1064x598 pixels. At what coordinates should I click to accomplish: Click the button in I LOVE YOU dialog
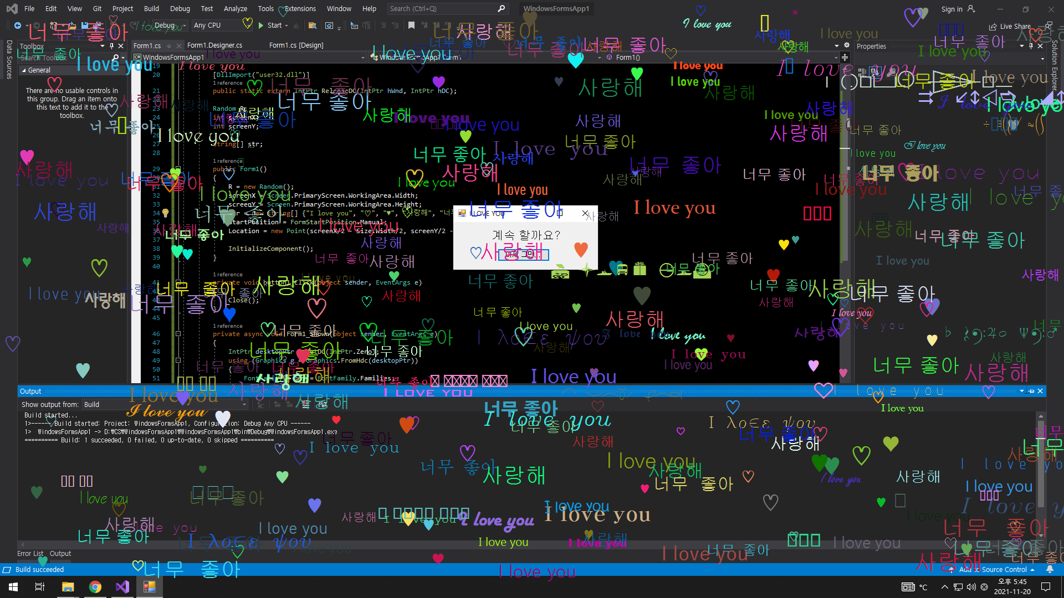point(524,254)
